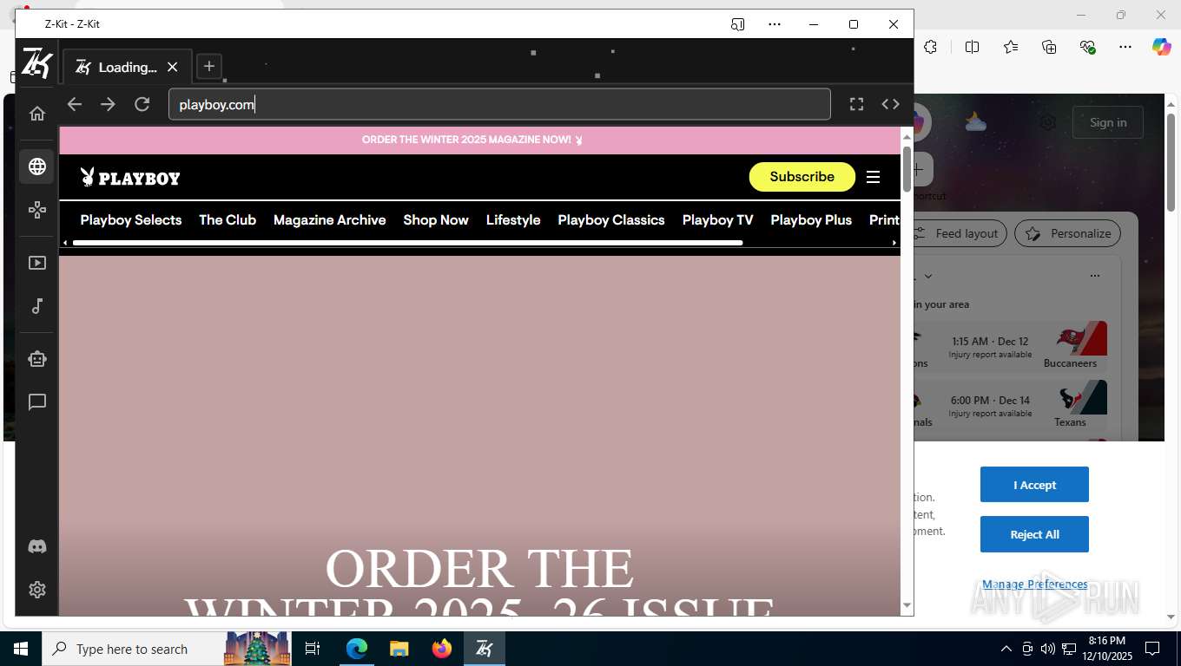Open the code/devtools icon in Z-Kit
Image resolution: width=1181 pixels, height=666 pixels.
pos(890,104)
